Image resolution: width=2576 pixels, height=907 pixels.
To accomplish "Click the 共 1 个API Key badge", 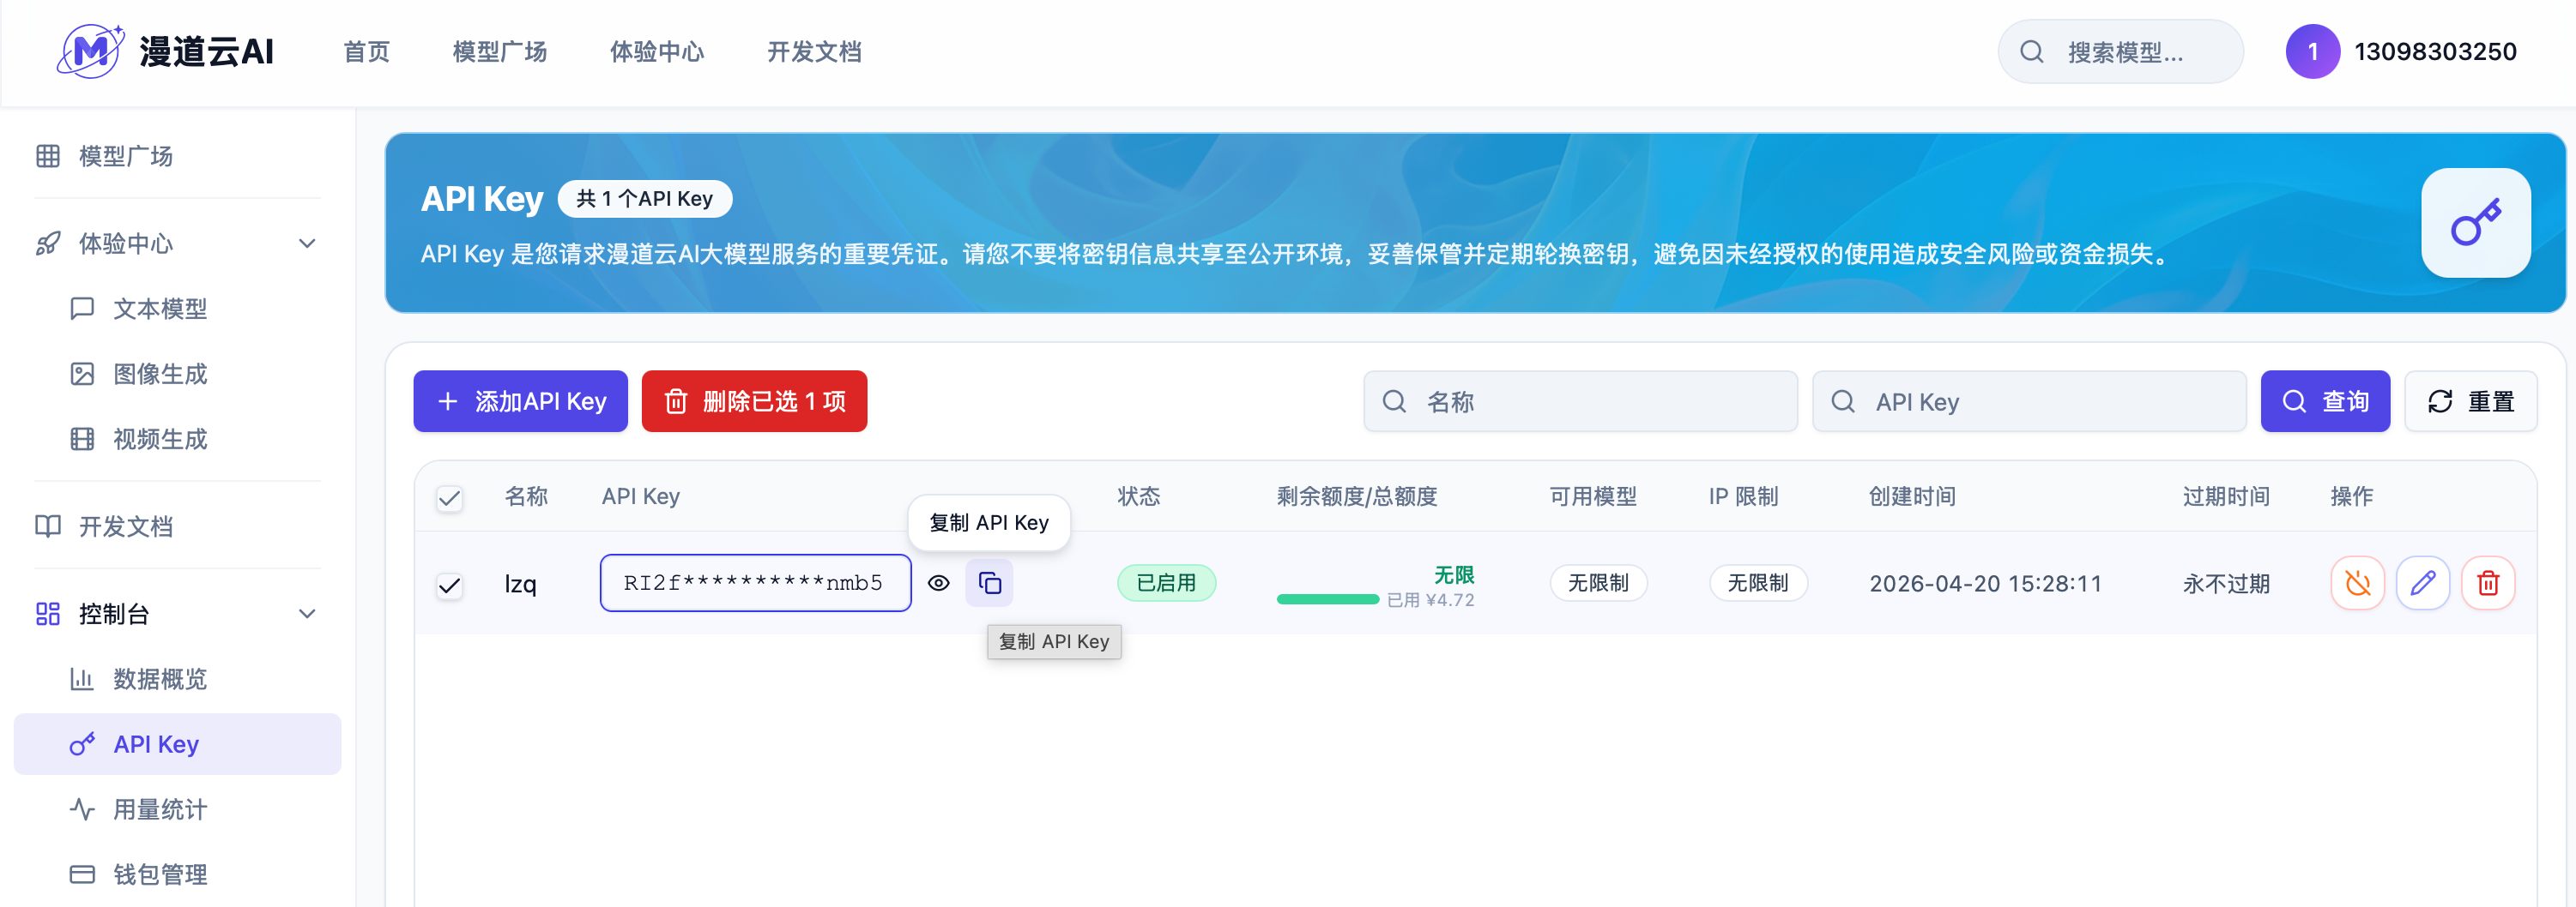I will pos(644,199).
